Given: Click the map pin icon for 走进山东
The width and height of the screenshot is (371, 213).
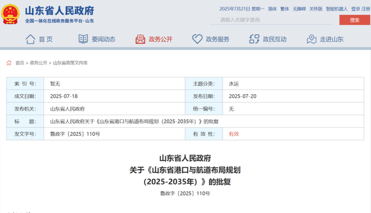Looking at the screenshot, I should coord(312,39).
